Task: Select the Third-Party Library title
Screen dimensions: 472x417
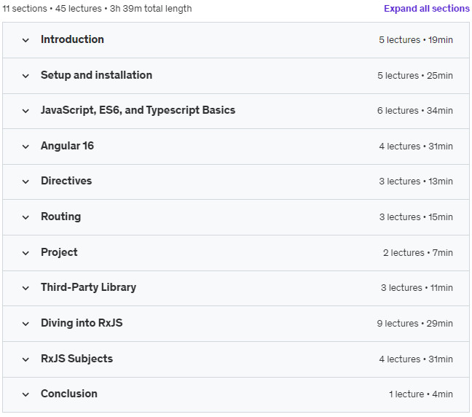Action: coord(89,287)
